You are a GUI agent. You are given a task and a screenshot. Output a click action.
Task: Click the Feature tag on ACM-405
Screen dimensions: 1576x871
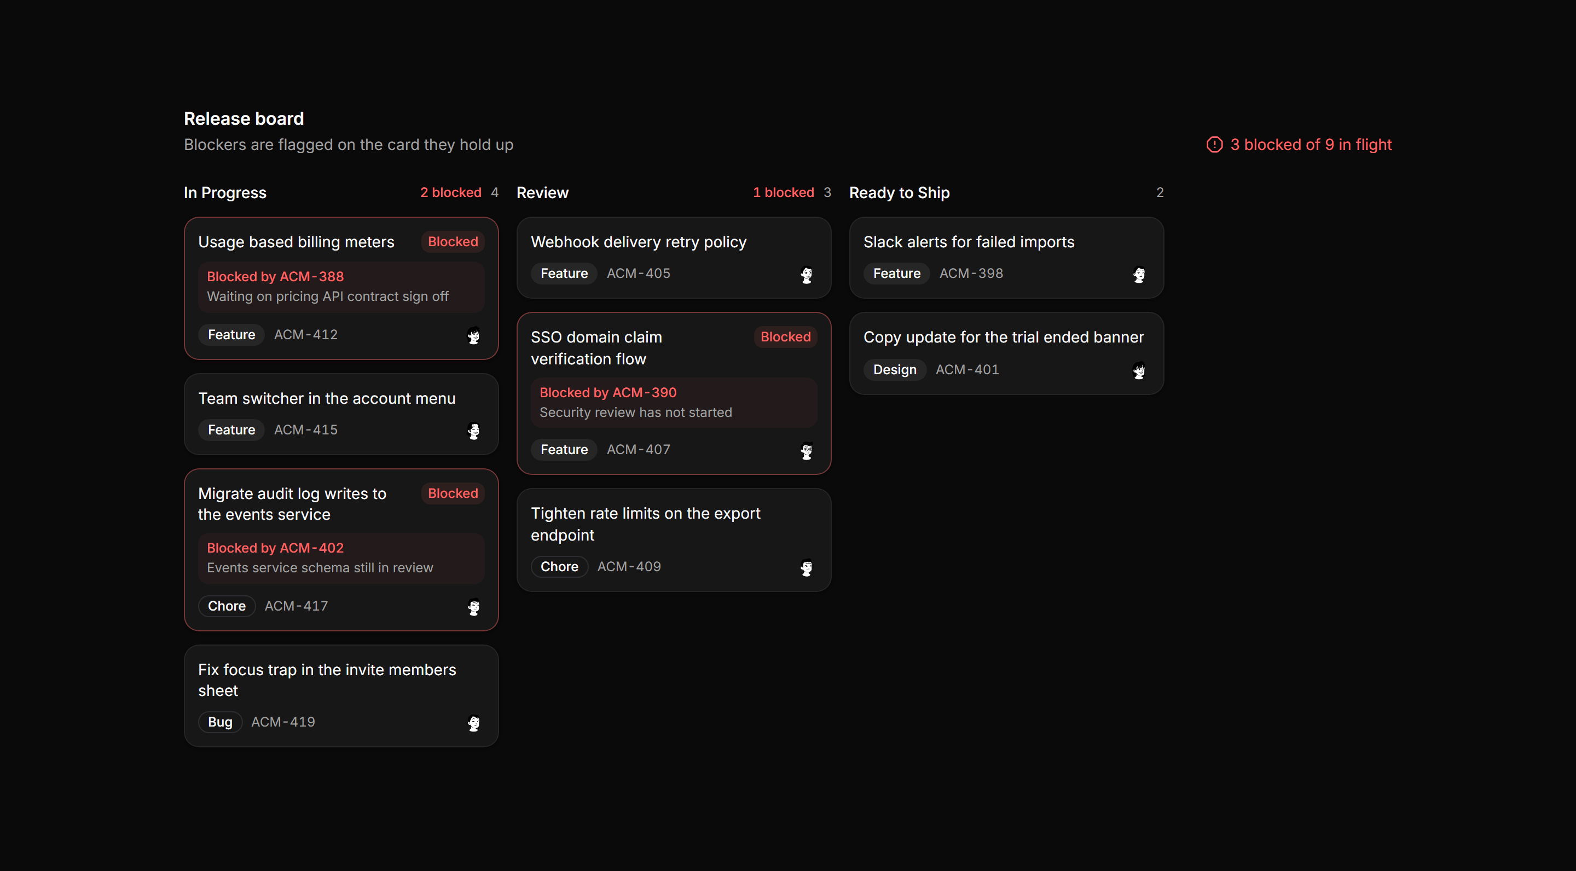coord(564,274)
